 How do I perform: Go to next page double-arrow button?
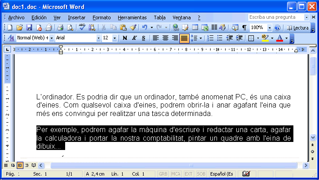point(313,159)
